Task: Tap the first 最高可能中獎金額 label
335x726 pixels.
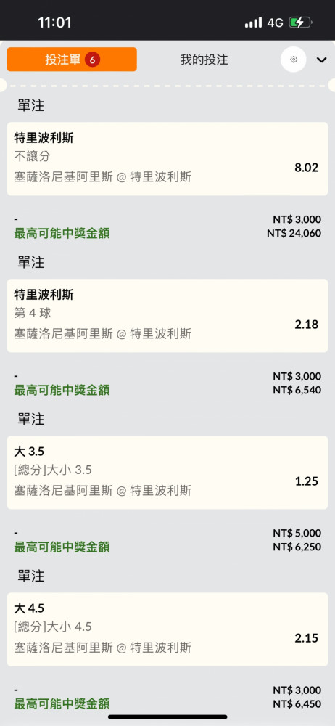Action: click(62, 233)
